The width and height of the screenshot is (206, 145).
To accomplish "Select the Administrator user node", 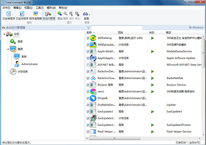I will coord(26,64).
